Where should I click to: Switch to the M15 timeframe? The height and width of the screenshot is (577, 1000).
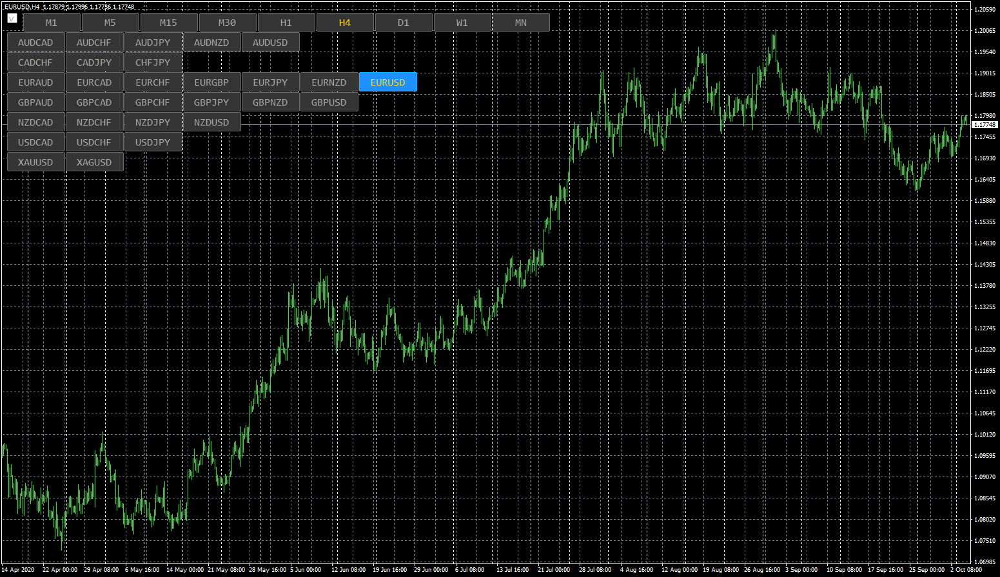coord(169,23)
